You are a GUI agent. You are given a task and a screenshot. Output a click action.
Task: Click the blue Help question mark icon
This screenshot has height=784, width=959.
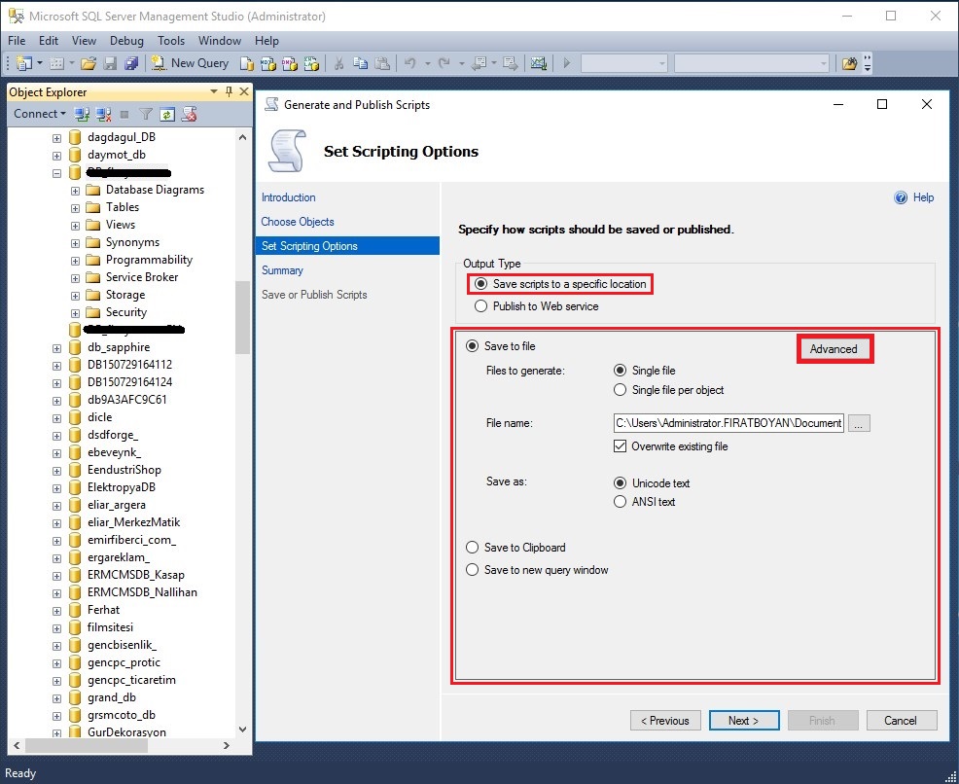pyautogui.click(x=901, y=197)
